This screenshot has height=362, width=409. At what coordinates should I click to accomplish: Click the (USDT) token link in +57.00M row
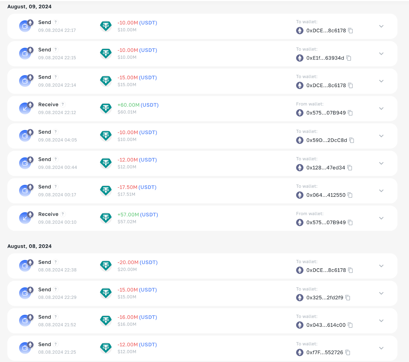coord(149,215)
